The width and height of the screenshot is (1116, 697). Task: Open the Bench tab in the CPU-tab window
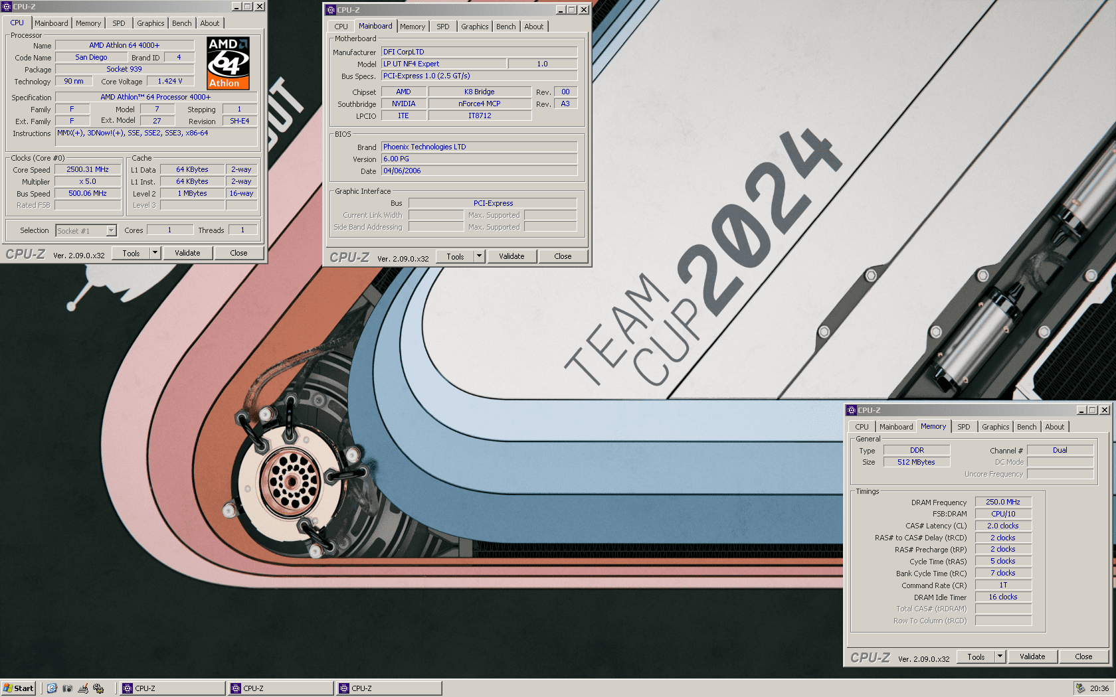182,23
